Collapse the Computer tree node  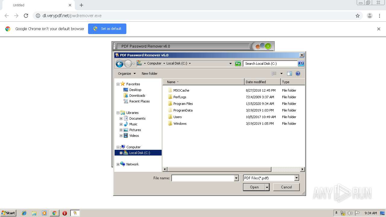[118, 147]
